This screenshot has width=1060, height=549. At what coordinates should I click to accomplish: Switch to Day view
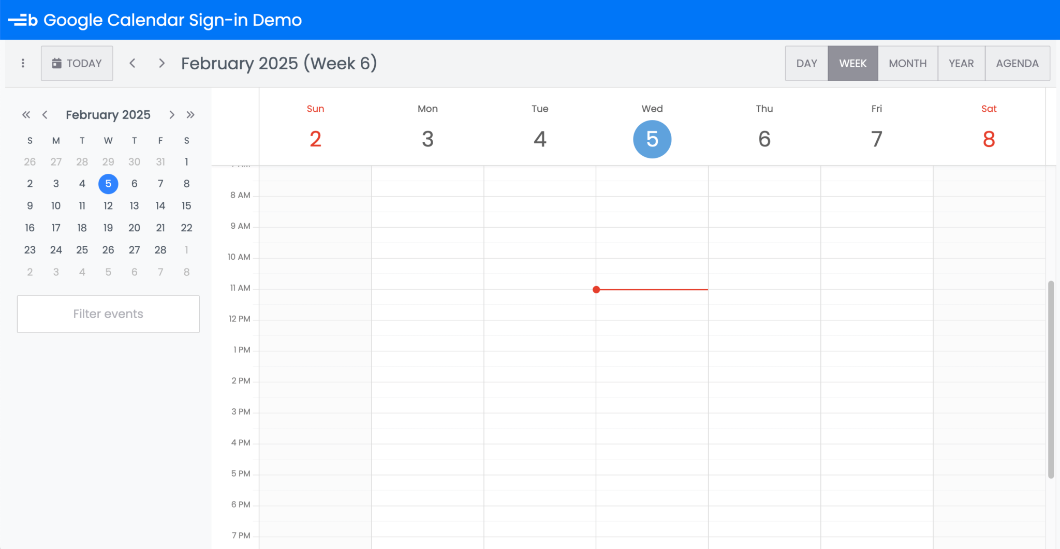[x=806, y=63]
